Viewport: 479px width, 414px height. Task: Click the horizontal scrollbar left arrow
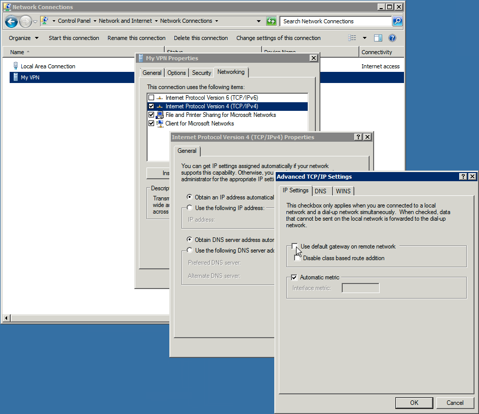pos(6,318)
